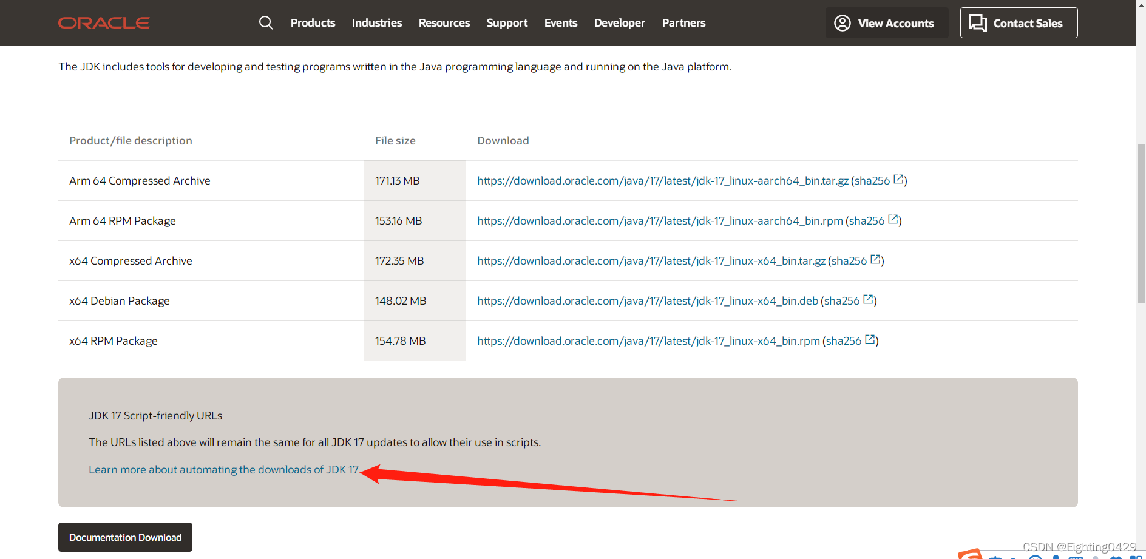
Task: Open external icon next to x64 rpm sha256
Action: coord(870,340)
